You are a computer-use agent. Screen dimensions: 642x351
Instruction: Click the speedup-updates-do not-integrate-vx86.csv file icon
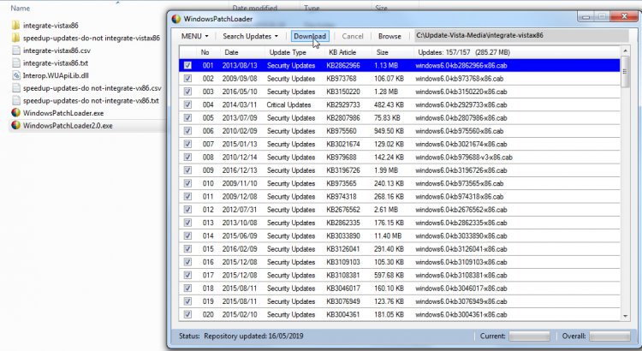coord(16,88)
